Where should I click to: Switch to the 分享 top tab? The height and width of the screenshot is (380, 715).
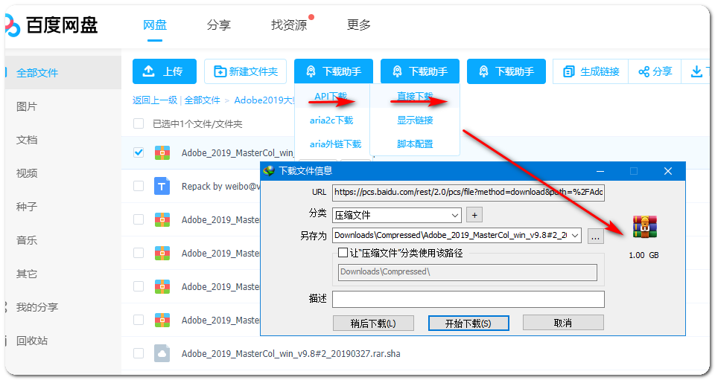pos(218,25)
